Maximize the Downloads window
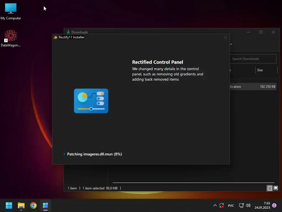This screenshot has width=282, height=212. click(x=261, y=32)
